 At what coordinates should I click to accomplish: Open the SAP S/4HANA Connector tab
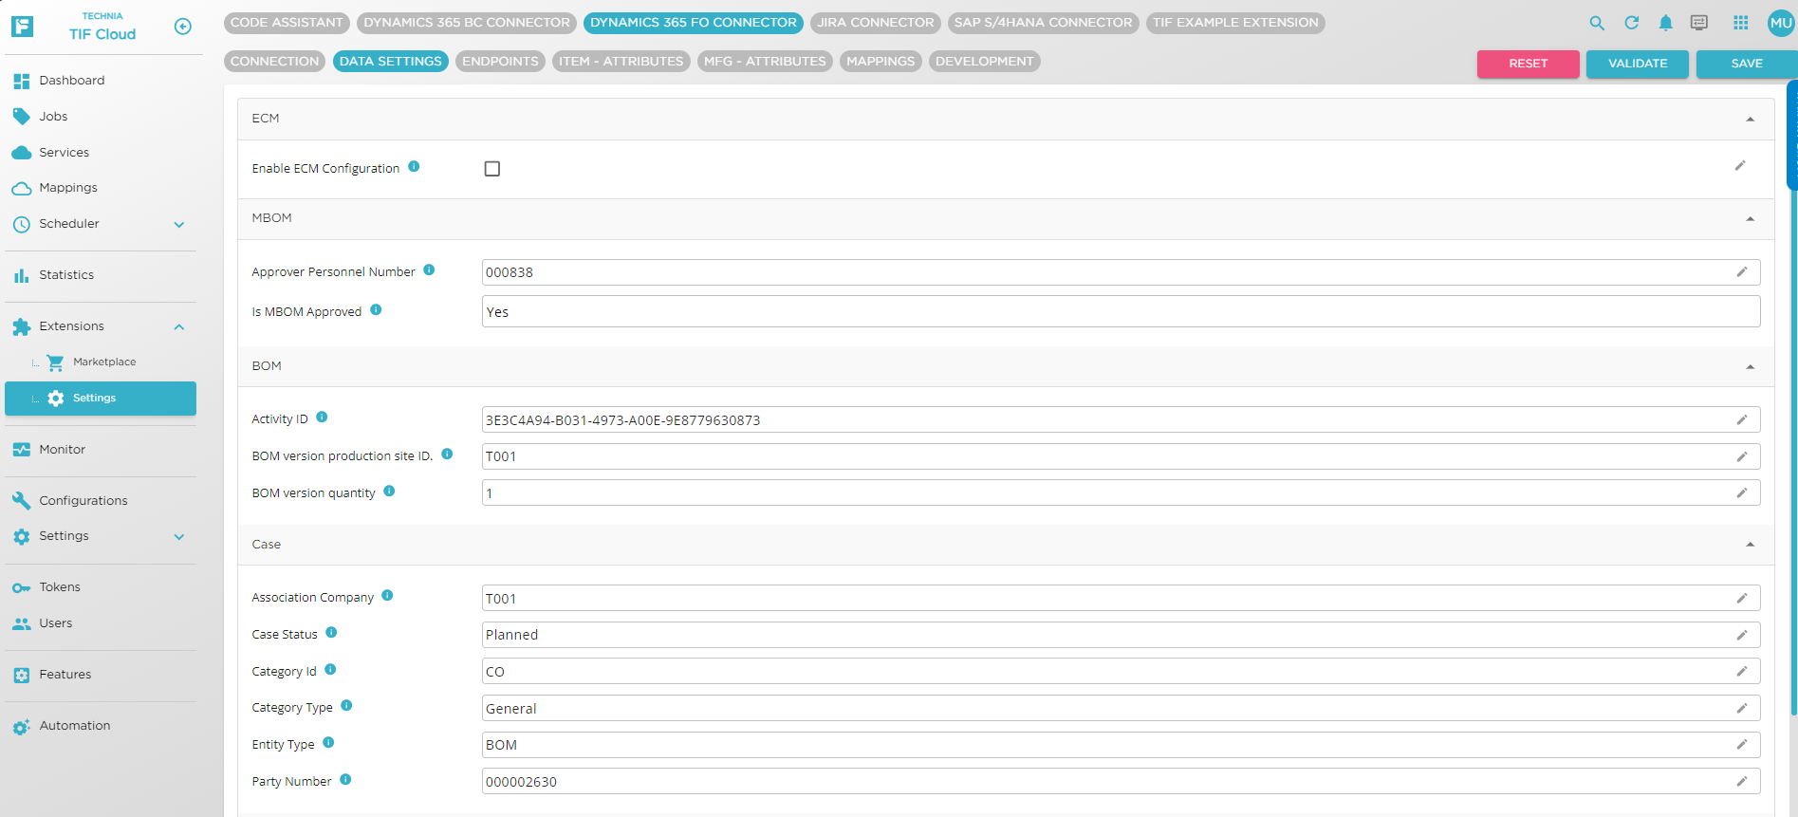pyautogui.click(x=1044, y=23)
